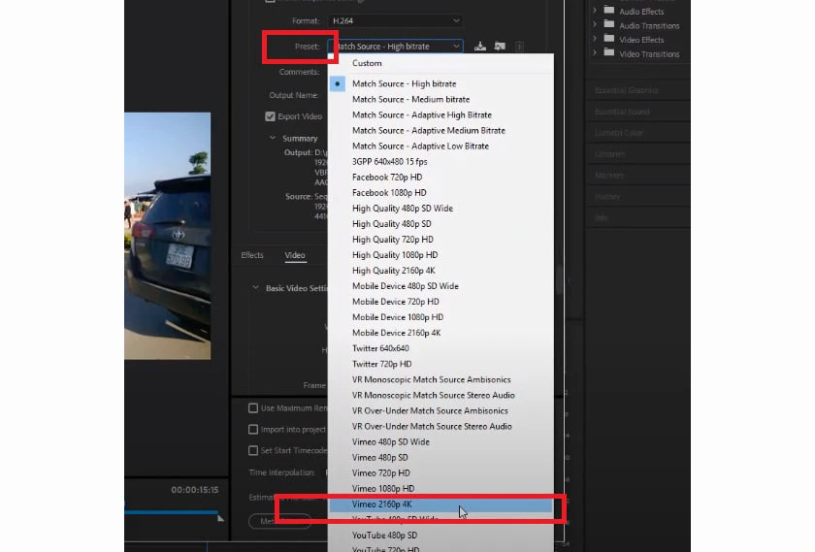Select VR Monoscopic Match Source Ambisonics

tap(440, 380)
